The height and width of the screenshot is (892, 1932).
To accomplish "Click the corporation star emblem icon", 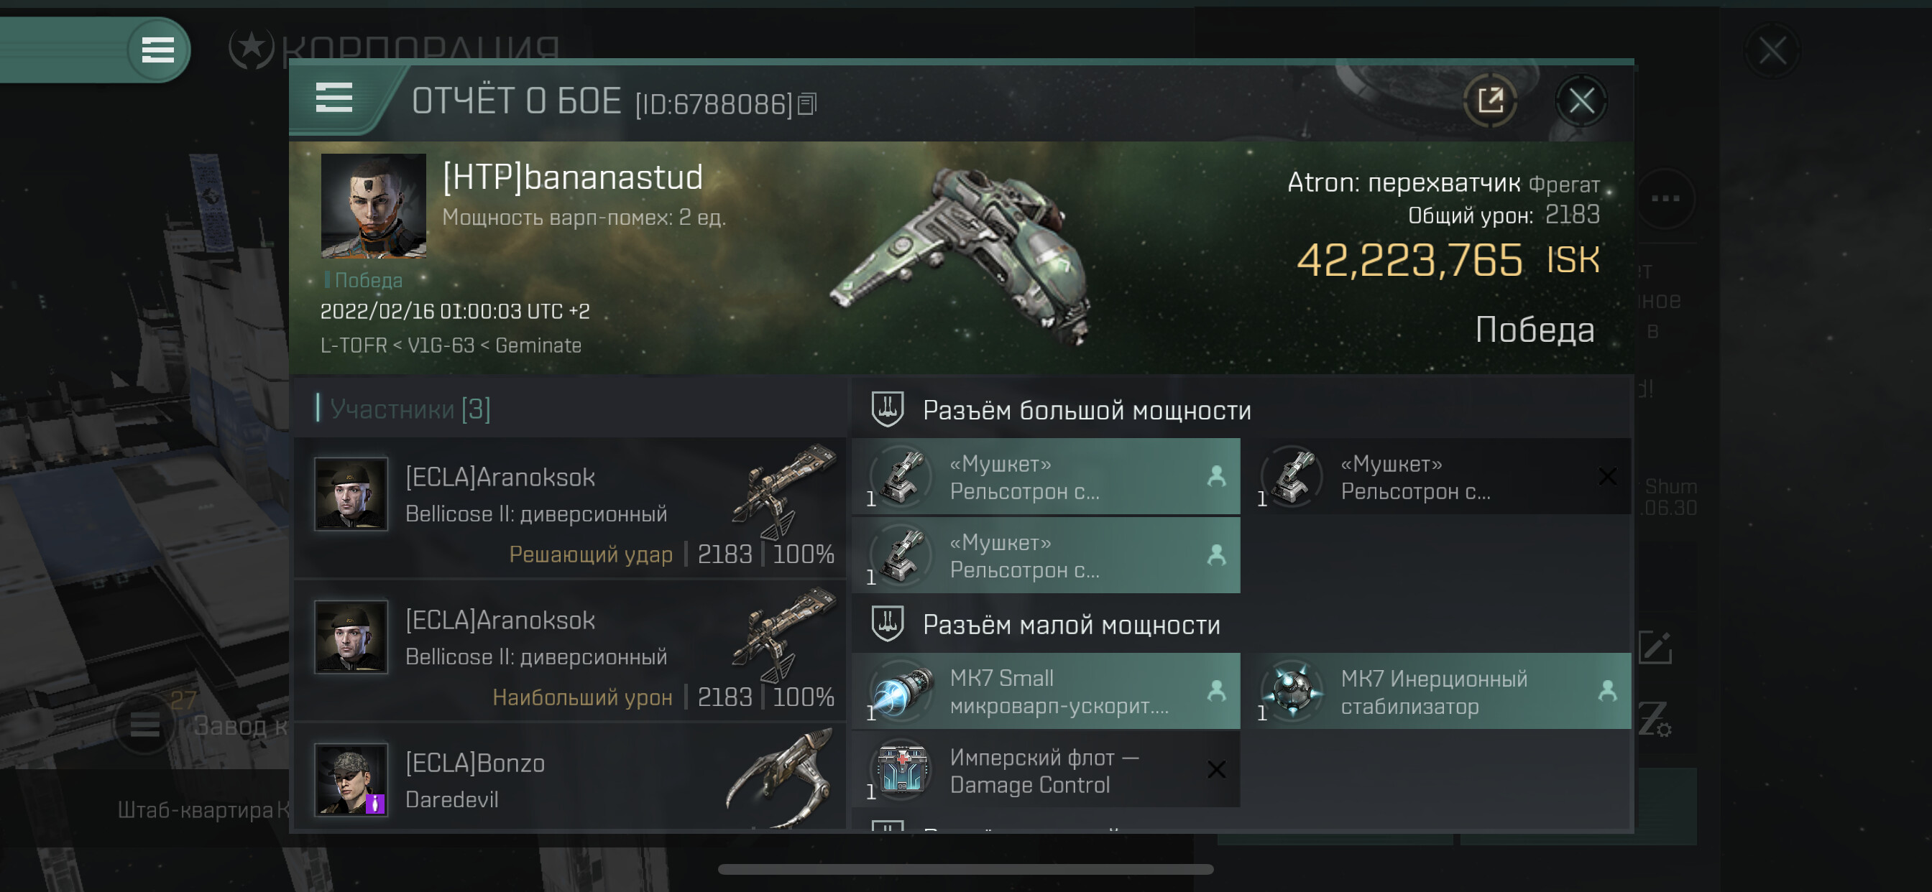I will (x=252, y=49).
